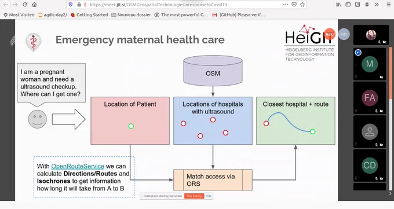View site security padlock info
The image size is (394, 209).
pos(79,5)
